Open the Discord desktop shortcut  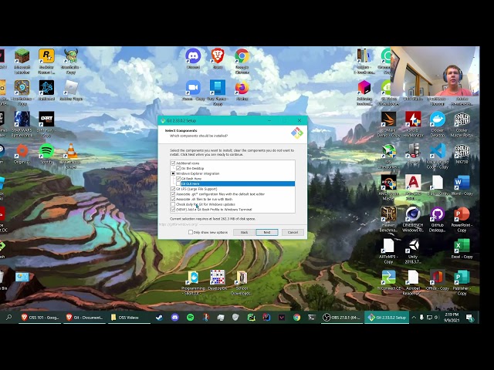click(193, 59)
